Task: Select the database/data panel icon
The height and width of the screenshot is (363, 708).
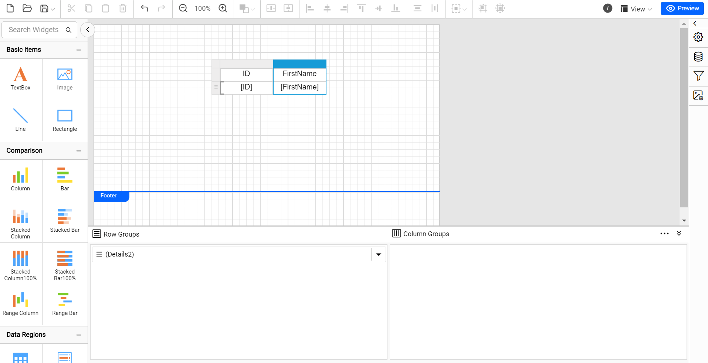Action: [x=698, y=57]
